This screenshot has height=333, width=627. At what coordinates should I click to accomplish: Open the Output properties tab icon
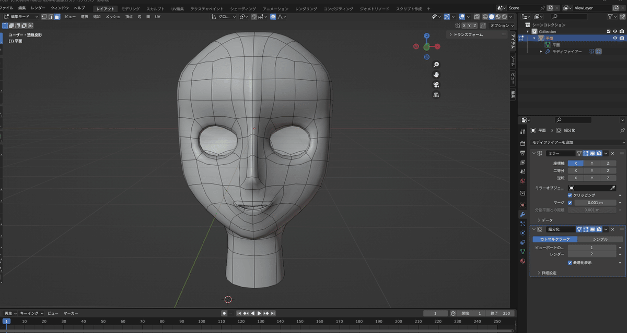pyautogui.click(x=522, y=153)
